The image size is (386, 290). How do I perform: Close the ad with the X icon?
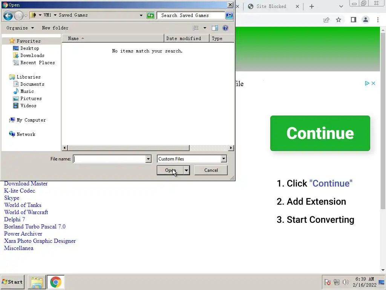pos(374,83)
